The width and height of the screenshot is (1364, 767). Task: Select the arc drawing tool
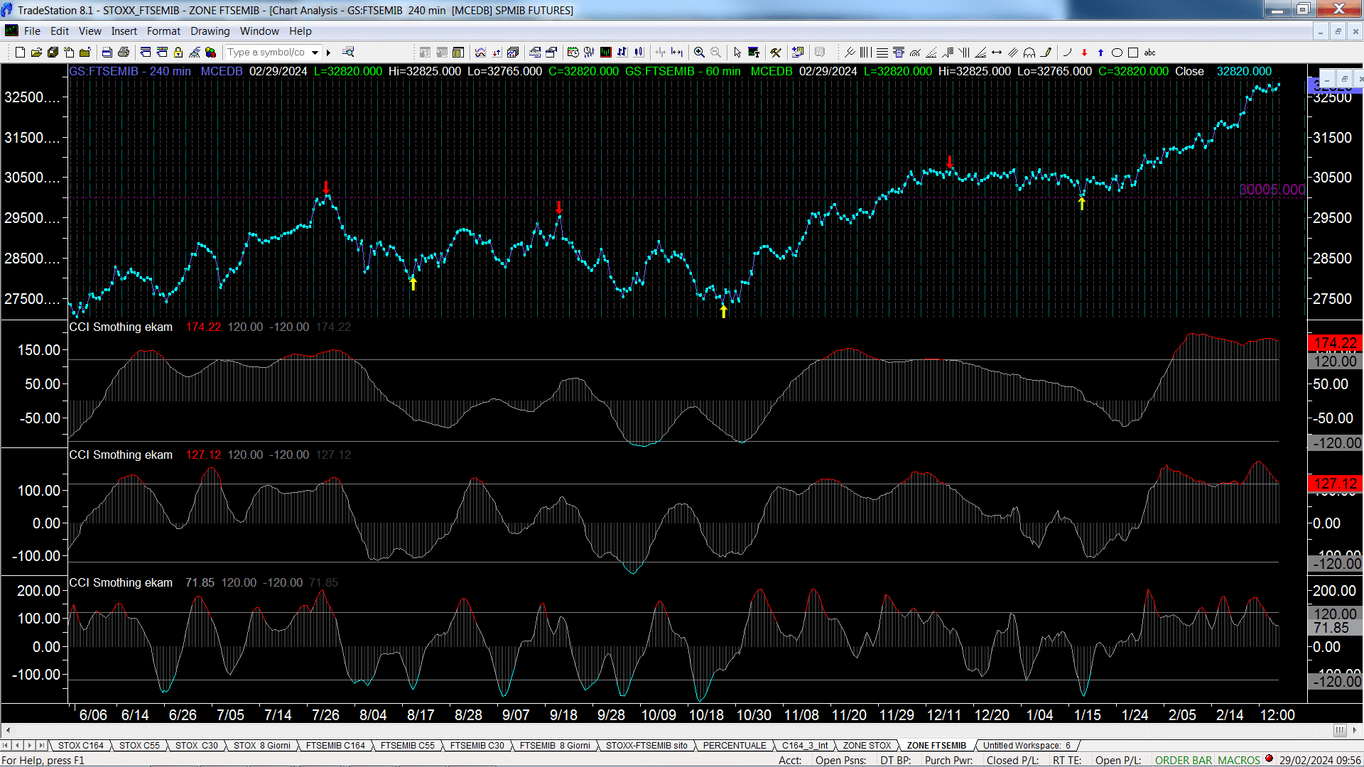tap(1029, 52)
